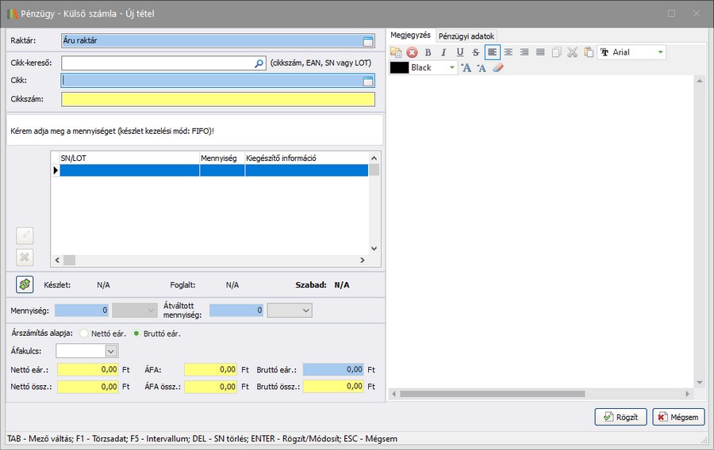
Task: Cancel with the Mégsem button
Action: tap(678, 417)
